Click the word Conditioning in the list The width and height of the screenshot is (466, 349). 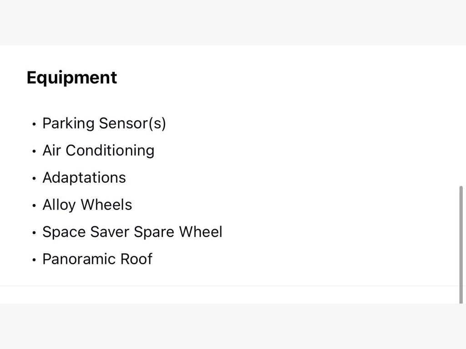pos(110,150)
